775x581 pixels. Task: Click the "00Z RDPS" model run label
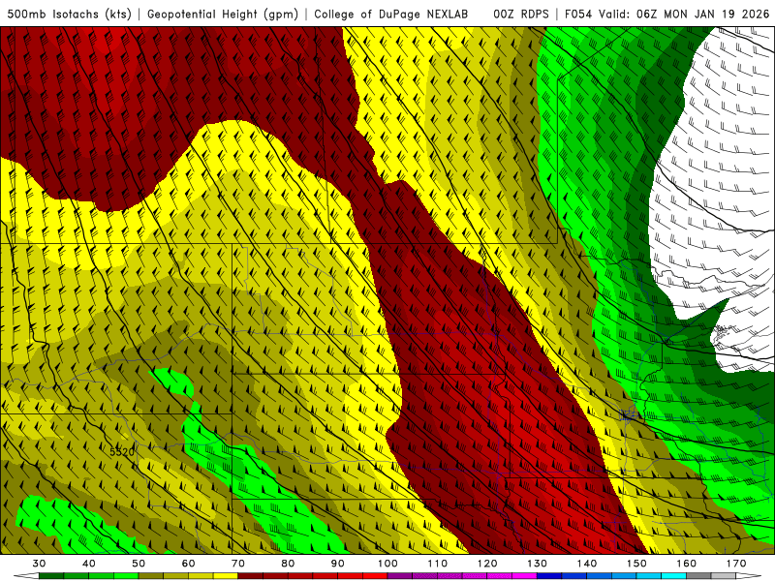click(x=521, y=14)
